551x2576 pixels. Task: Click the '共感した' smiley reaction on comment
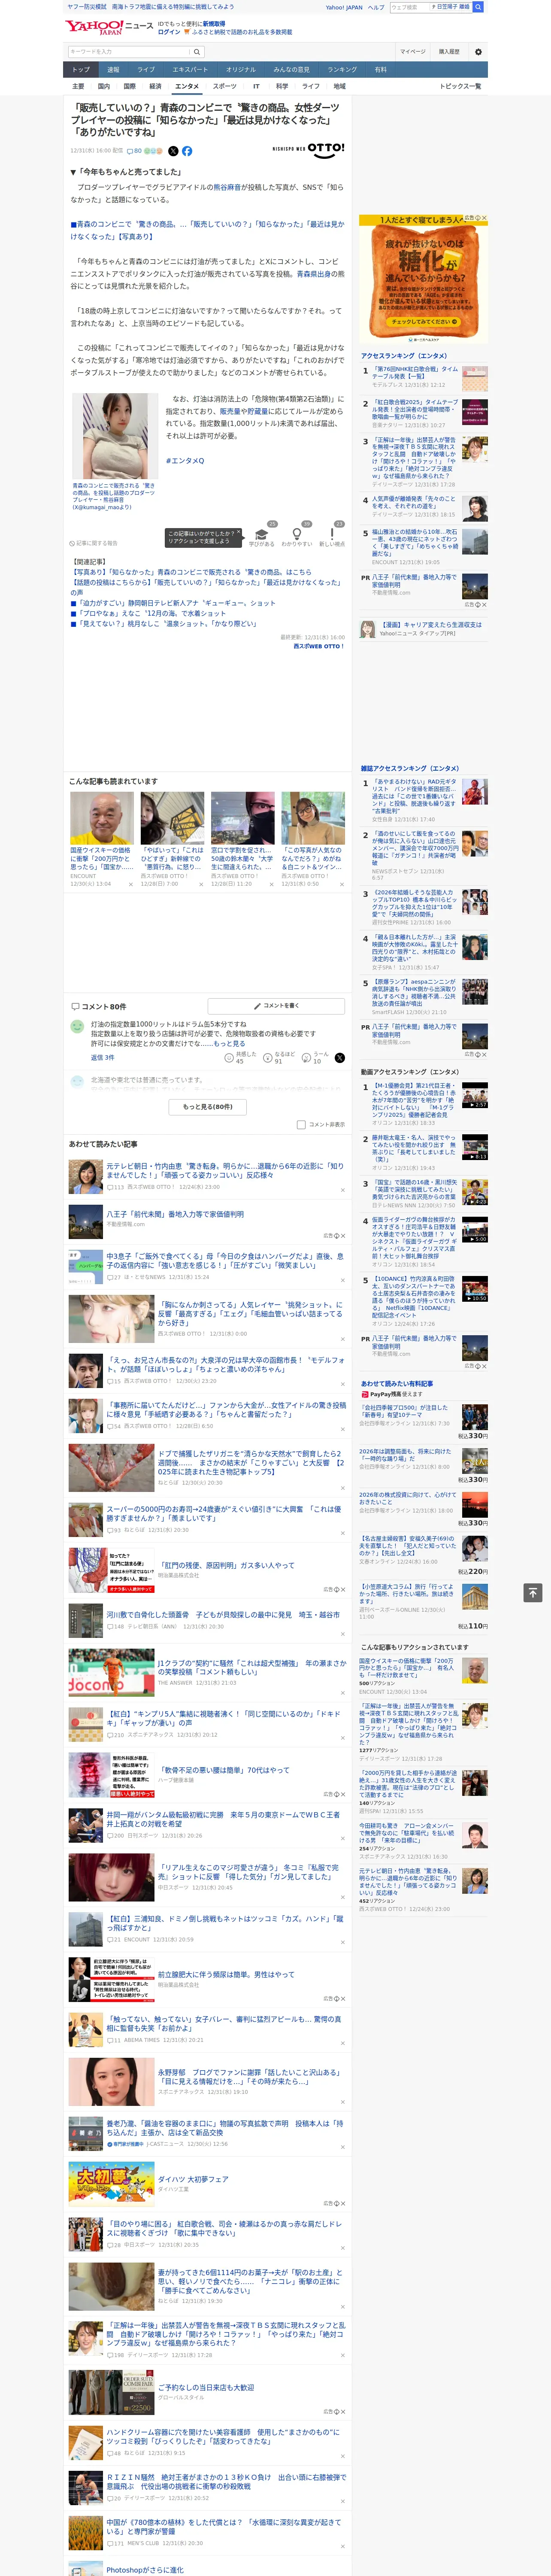pyautogui.click(x=229, y=1057)
